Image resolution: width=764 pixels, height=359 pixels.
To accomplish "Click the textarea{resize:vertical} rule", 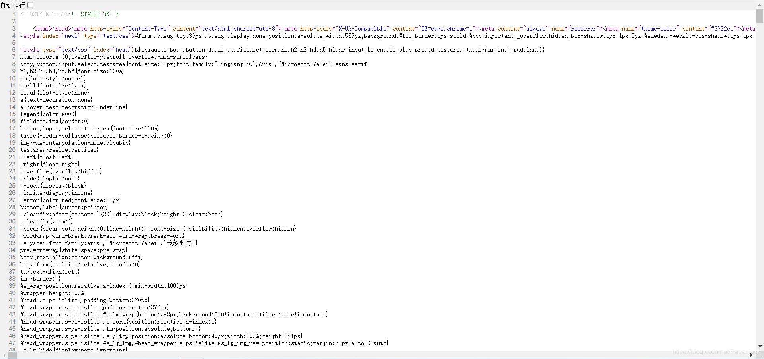I will point(59,150).
